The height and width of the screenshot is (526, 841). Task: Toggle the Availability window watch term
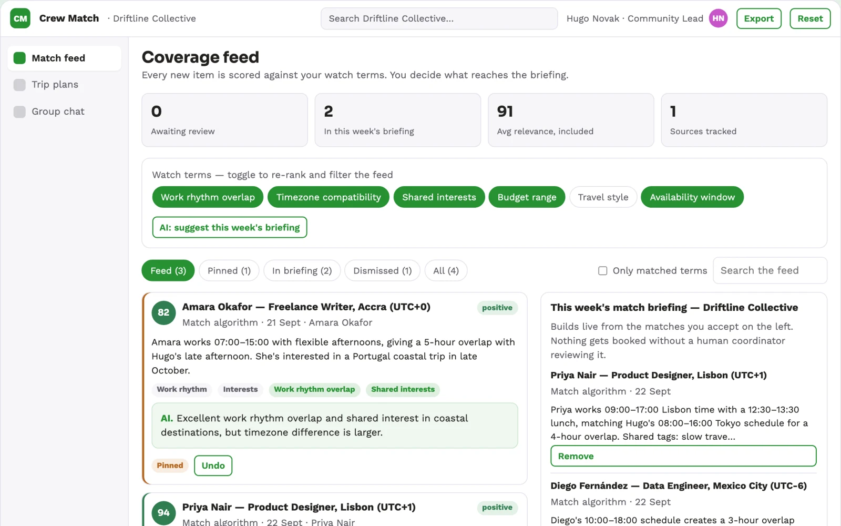692,197
